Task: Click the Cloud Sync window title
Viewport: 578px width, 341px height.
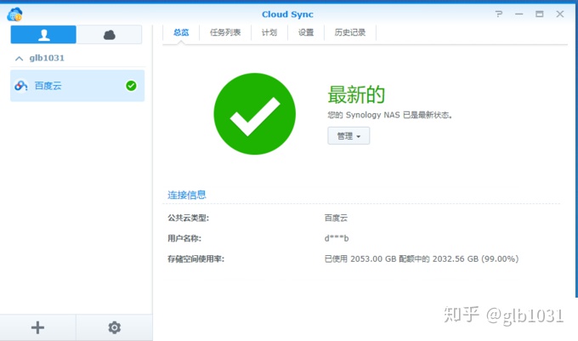Action: 287,14
